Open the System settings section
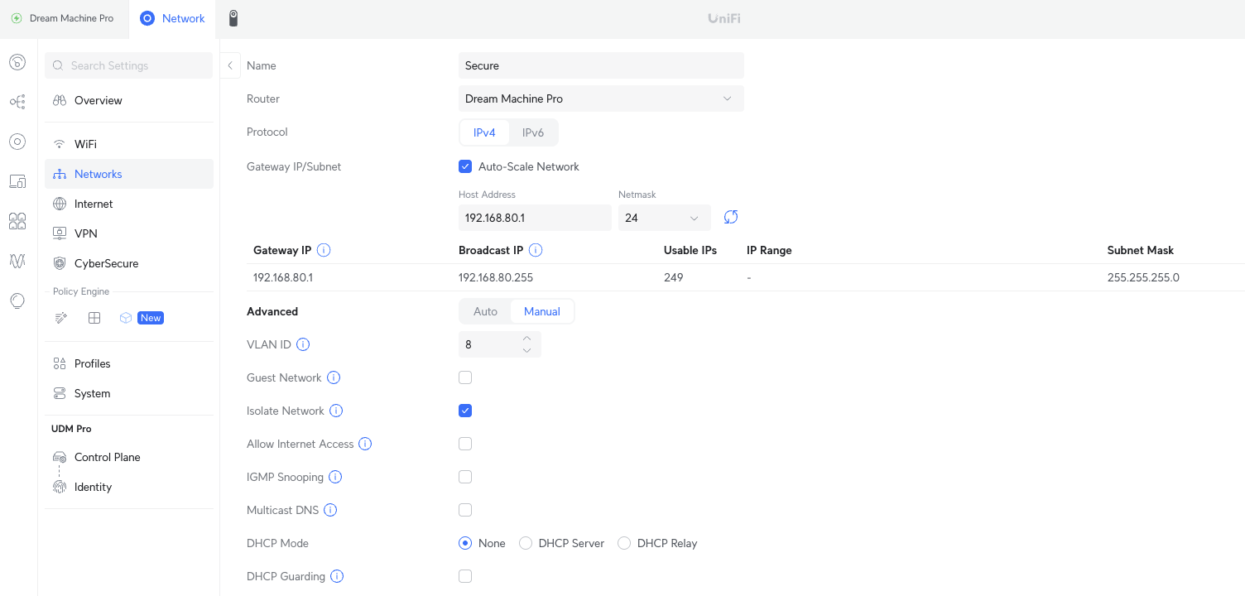Viewport: 1245px width, 596px height. (129, 393)
